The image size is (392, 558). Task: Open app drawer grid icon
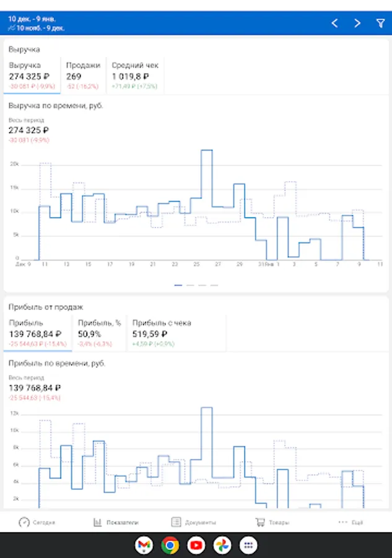coord(248,545)
